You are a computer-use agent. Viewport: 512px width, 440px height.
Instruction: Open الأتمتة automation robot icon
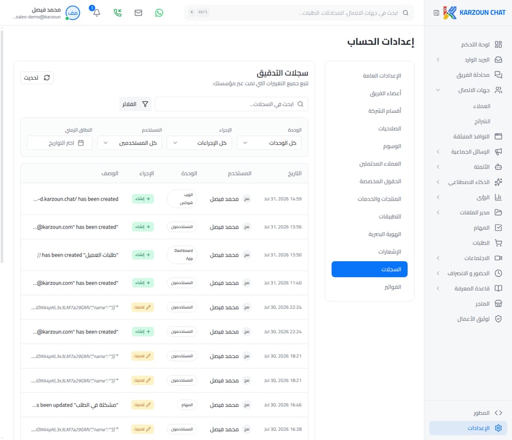[x=498, y=167]
